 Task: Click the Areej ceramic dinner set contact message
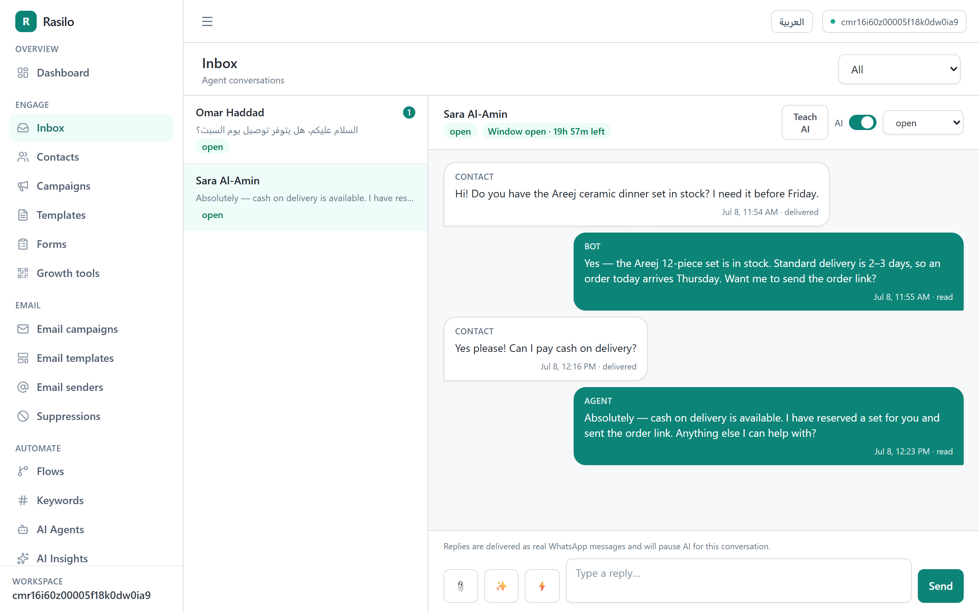click(x=636, y=194)
